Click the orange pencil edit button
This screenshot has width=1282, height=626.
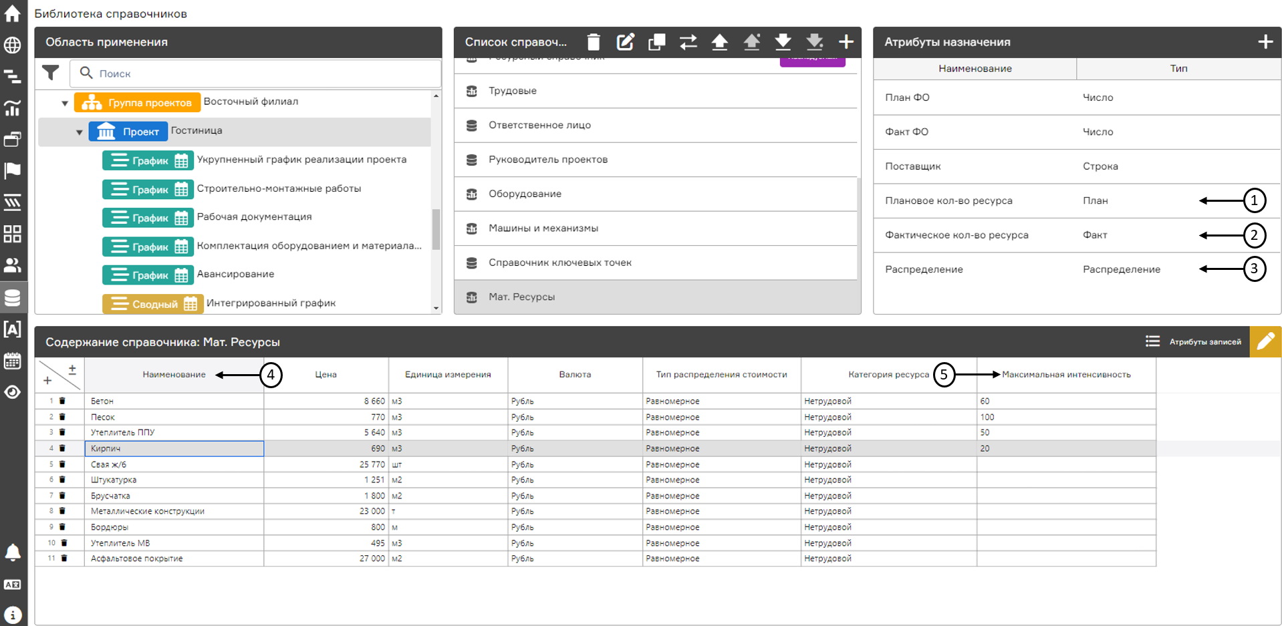click(x=1265, y=341)
